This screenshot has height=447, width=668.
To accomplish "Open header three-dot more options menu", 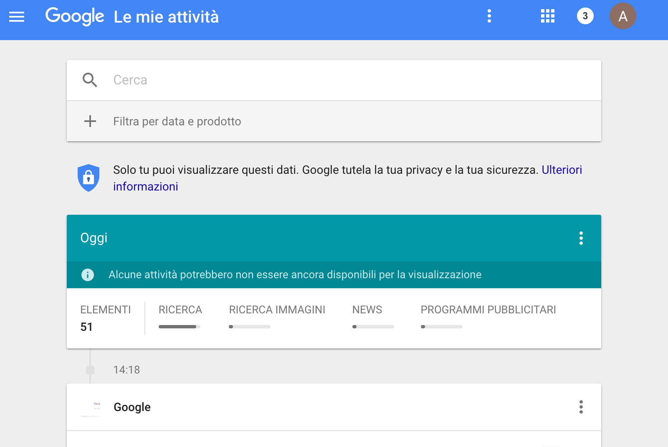I will 489,16.
